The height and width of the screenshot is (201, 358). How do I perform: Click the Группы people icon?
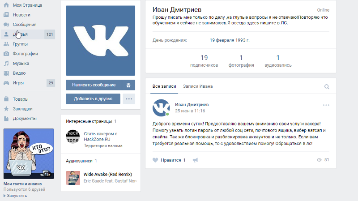click(x=6, y=44)
